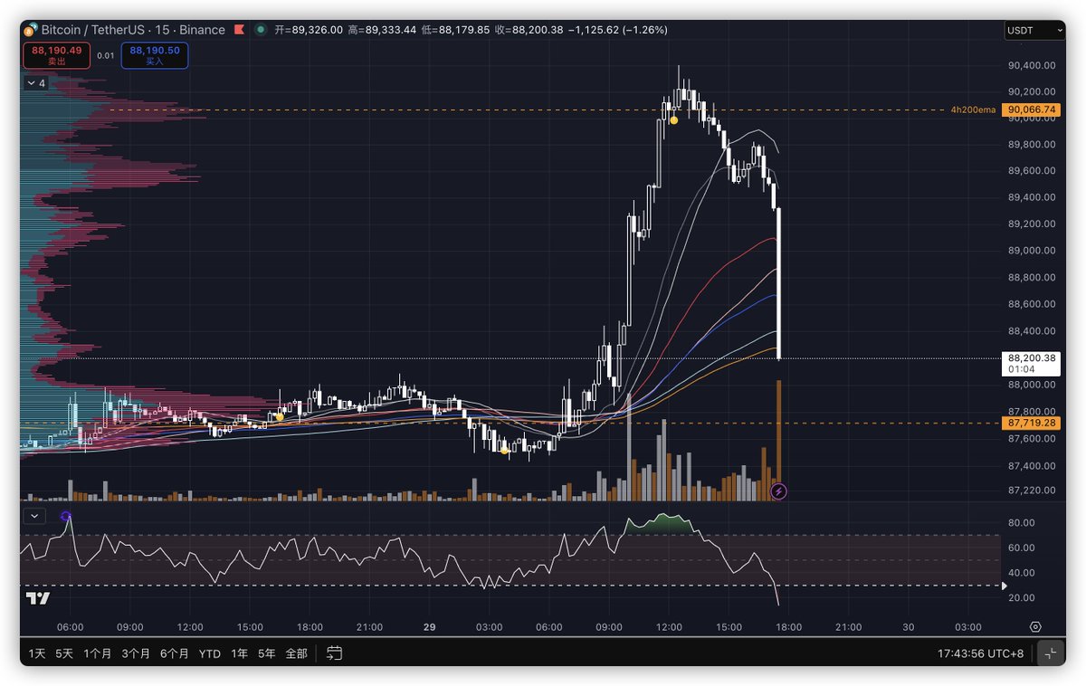Click the tall latest orange volume bar
This screenshot has height=686, width=1086.
(778, 441)
